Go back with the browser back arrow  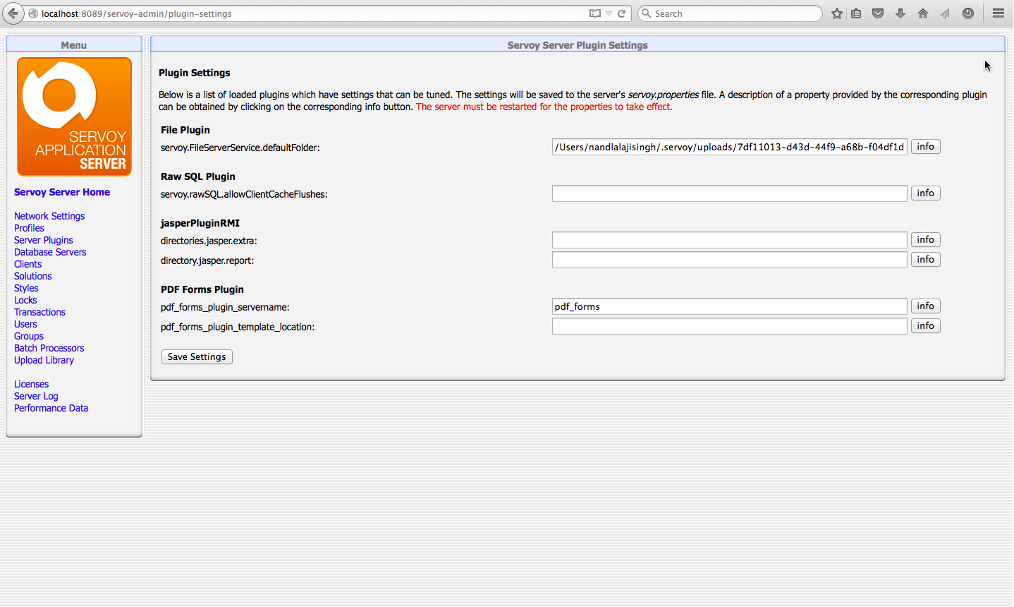[13, 13]
